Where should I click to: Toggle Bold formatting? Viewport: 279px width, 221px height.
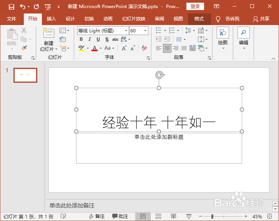[x=81, y=39]
